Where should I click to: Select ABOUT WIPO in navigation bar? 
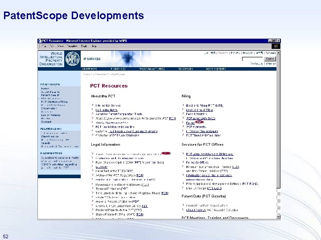coord(90,69)
